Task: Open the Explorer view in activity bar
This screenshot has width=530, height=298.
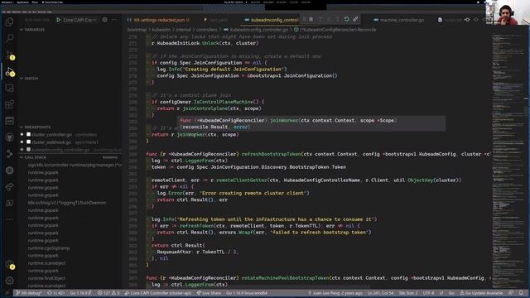Action: (10, 22)
